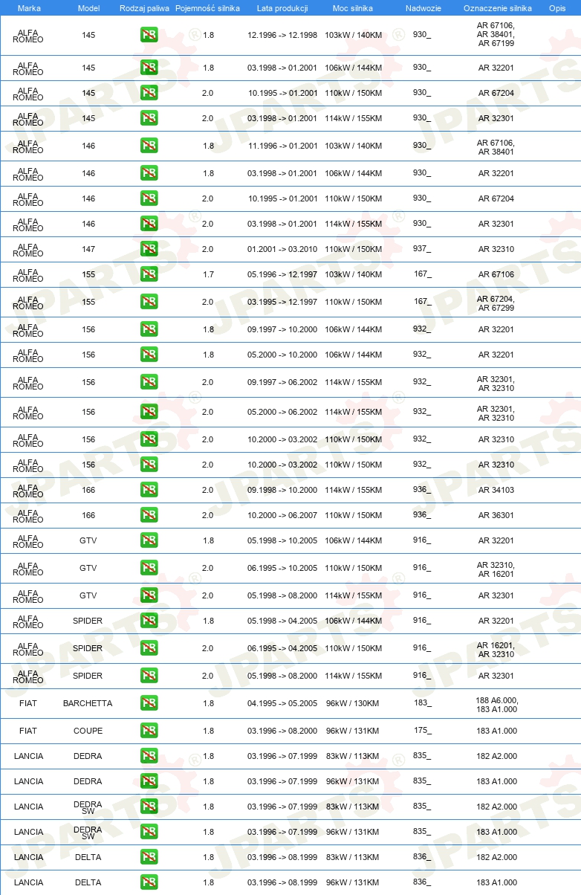This screenshot has height=895, width=581.
Task: Click the 'Opis' column header
Action: point(556,8)
